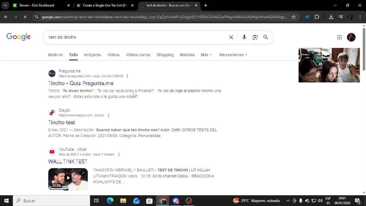Open the WALL TINK TEST video link

pyautogui.click(x=68, y=162)
